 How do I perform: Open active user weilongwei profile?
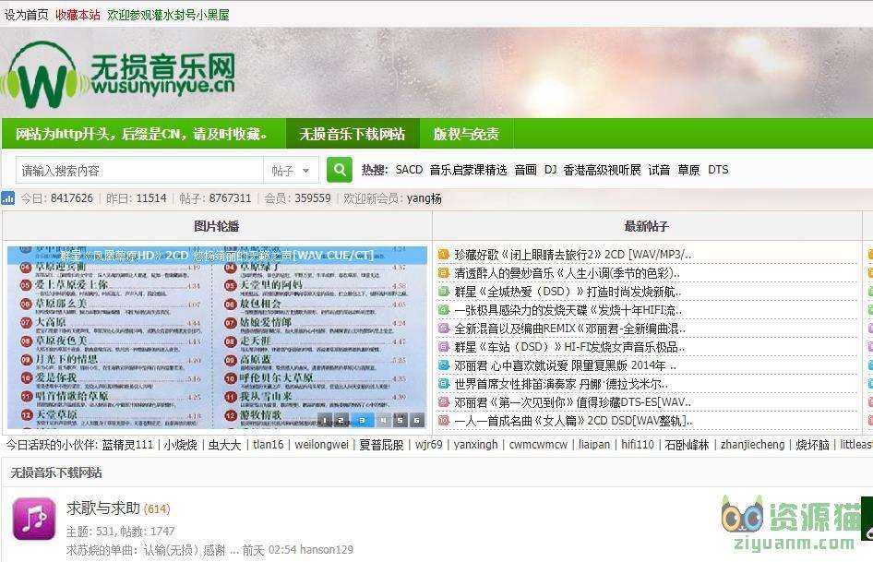[x=321, y=445]
